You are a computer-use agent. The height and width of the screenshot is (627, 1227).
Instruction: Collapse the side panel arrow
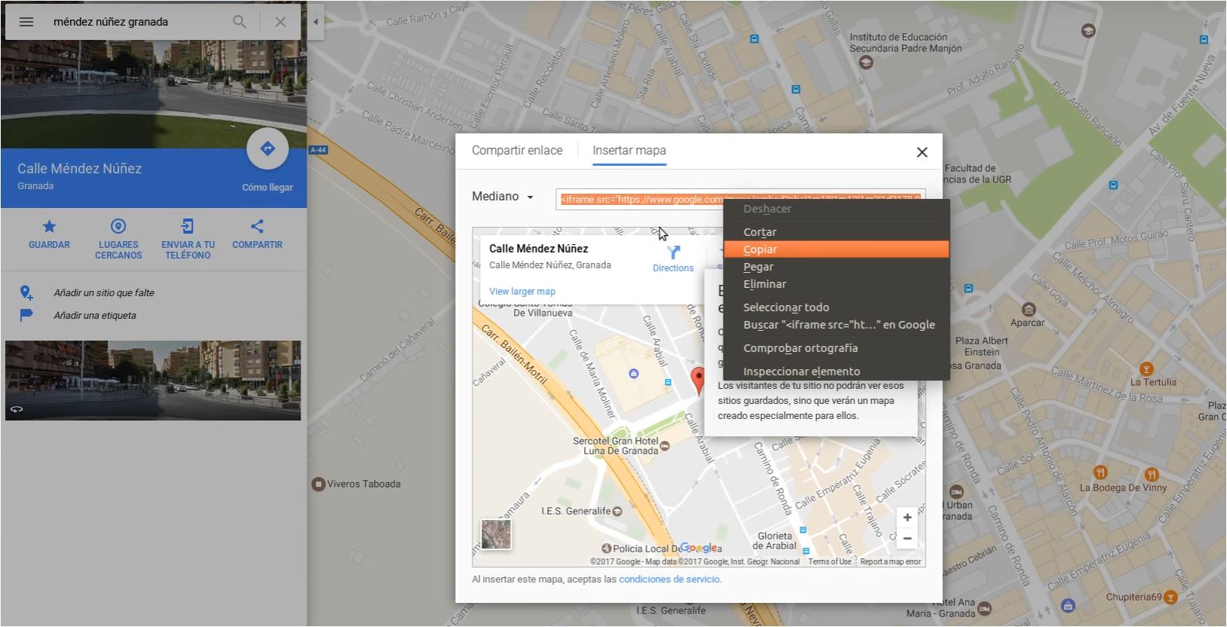tap(316, 22)
